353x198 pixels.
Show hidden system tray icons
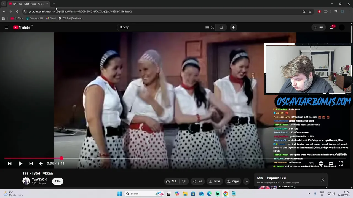(x=309, y=194)
